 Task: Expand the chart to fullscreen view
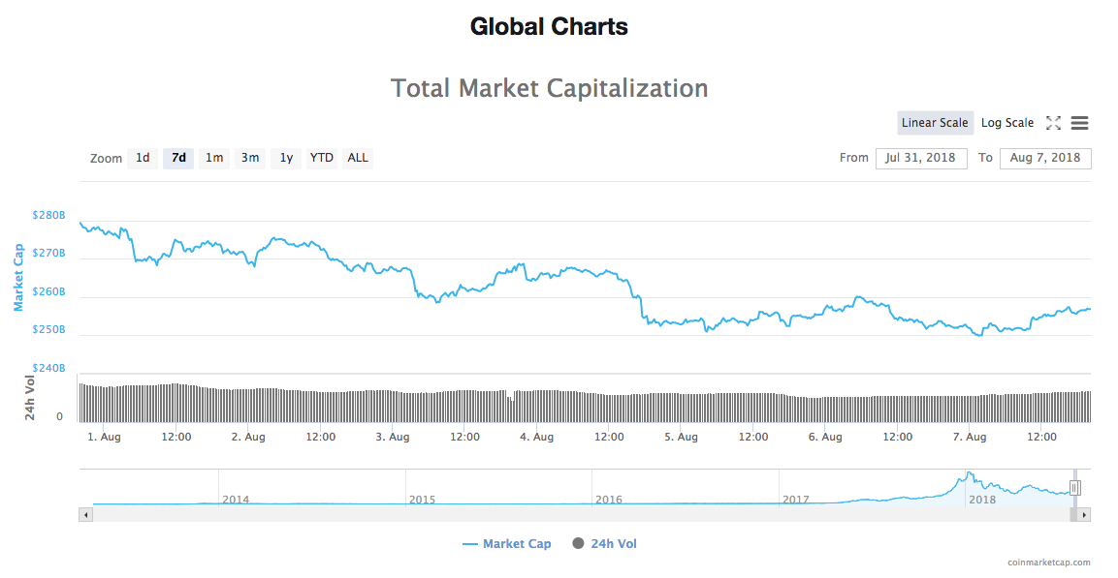(1054, 123)
